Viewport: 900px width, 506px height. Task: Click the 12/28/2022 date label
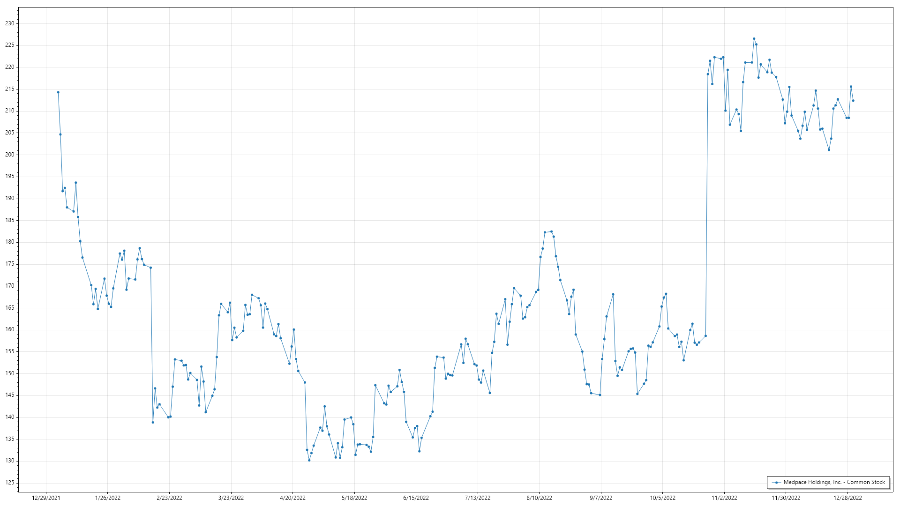click(847, 498)
